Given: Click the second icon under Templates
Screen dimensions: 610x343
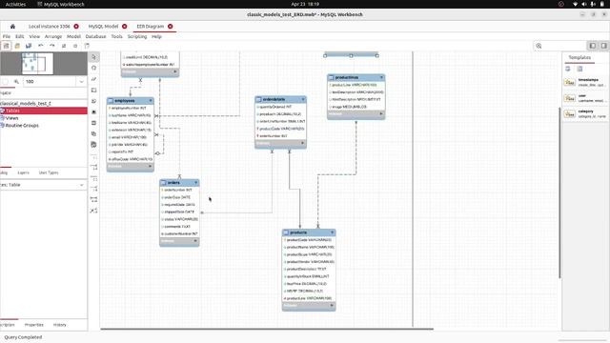Looking at the screenshot, I should tap(579, 69).
